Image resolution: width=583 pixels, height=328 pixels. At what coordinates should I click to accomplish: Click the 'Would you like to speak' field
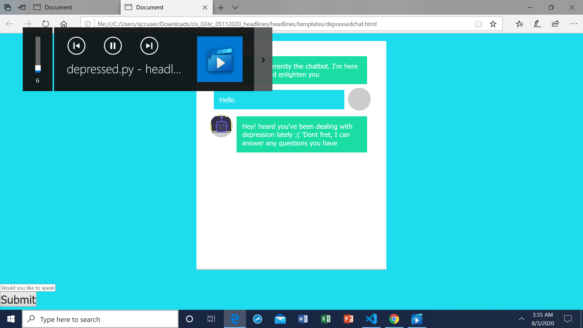pyautogui.click(x=28, y=288)
